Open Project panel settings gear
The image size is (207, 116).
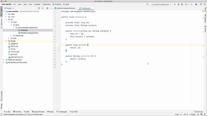pyautogui.click(x=48, y=8)
